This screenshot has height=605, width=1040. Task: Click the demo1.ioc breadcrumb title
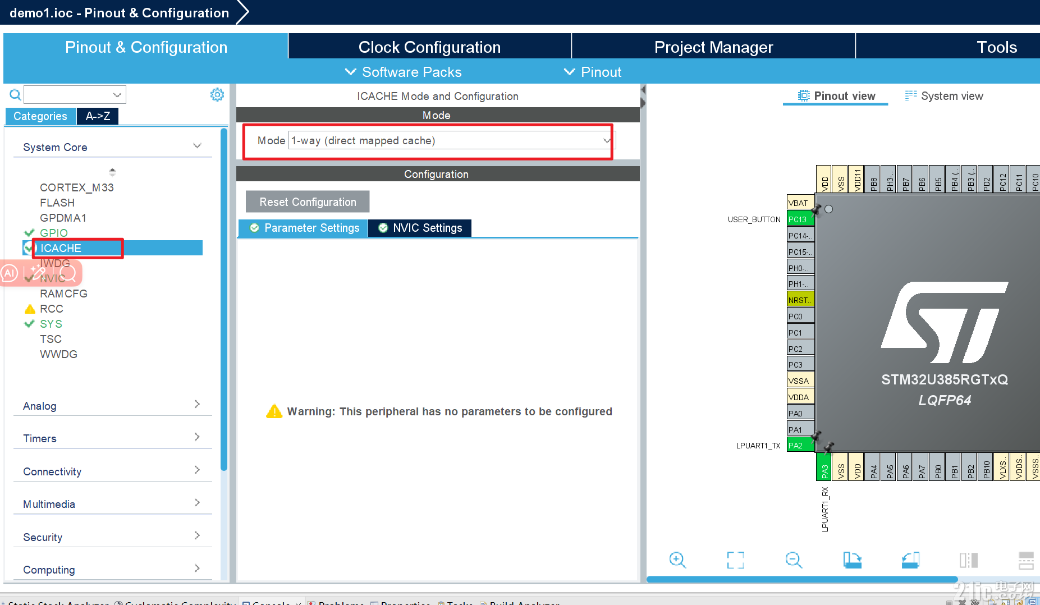pyautogui.click(x=119, y=13)
